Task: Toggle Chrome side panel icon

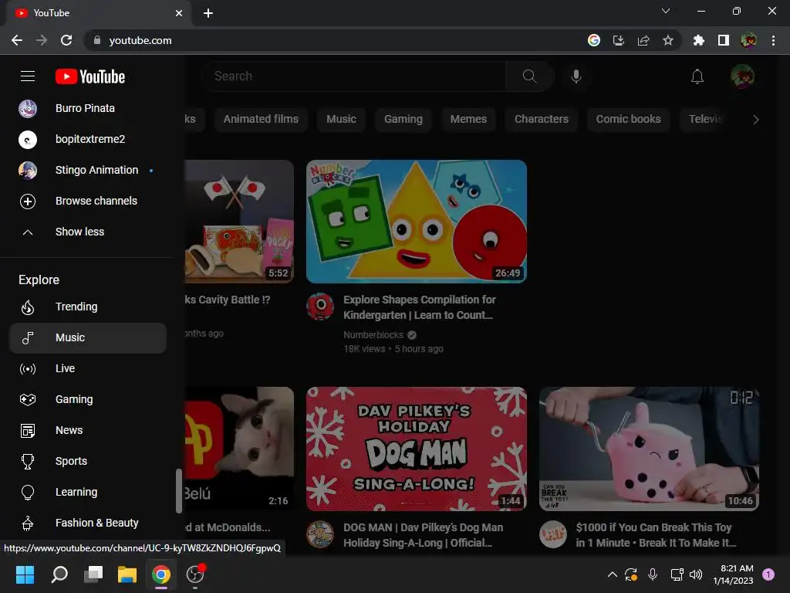Action: pyautogui.click(x=724, y=40)
